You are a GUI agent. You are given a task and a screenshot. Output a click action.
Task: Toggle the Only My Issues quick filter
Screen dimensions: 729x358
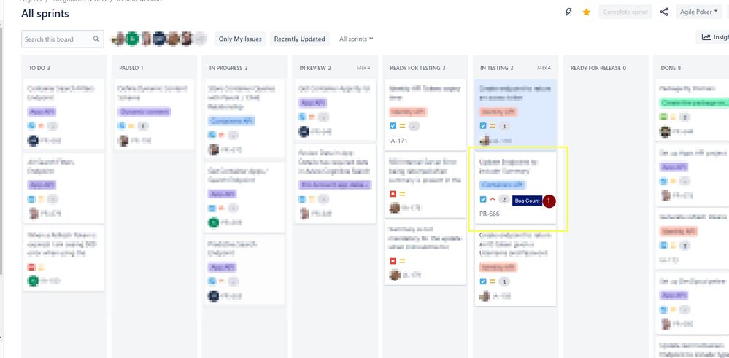(x=240, y=39)
